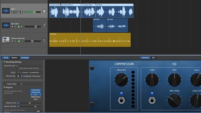Adjust the WET track pan knob

tap(44, 11)
